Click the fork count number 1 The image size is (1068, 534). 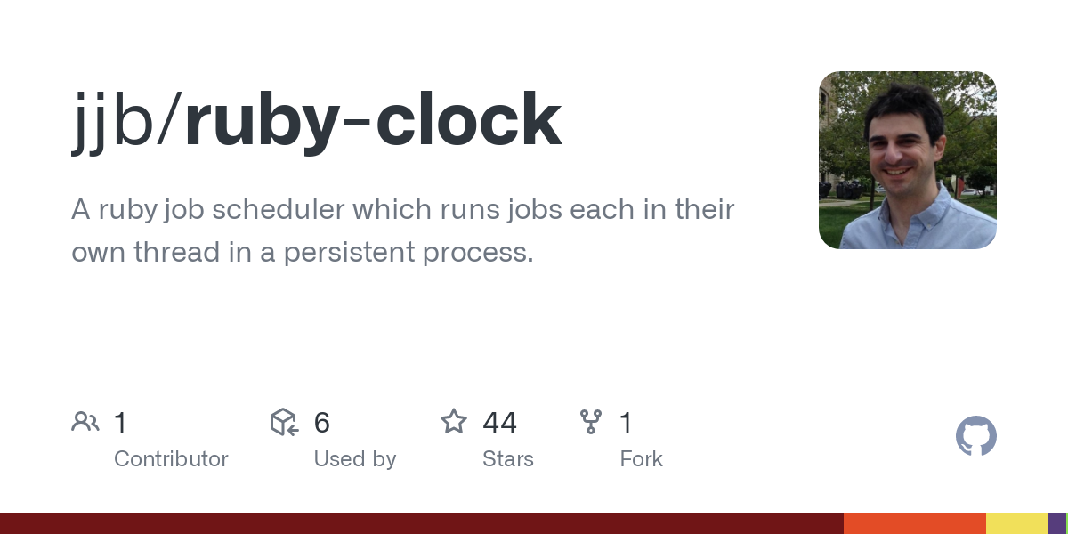tap(627, 422)
